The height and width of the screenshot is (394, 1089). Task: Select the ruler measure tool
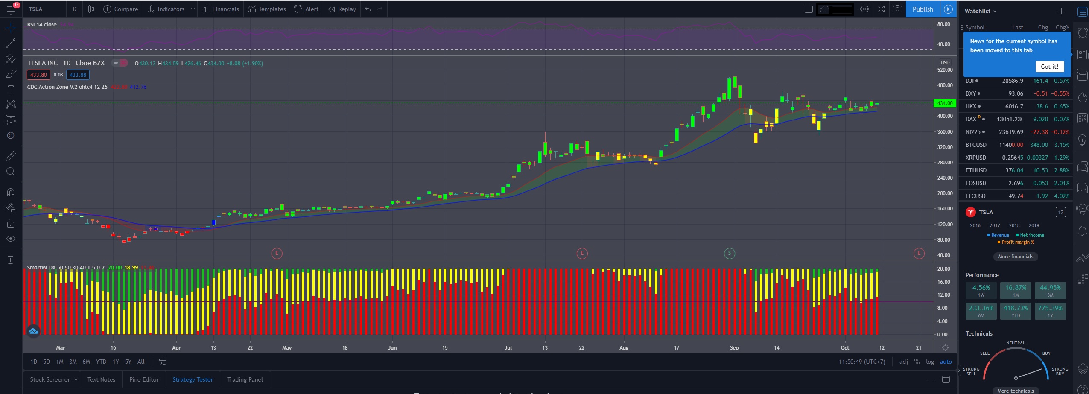tap(11, 156)
